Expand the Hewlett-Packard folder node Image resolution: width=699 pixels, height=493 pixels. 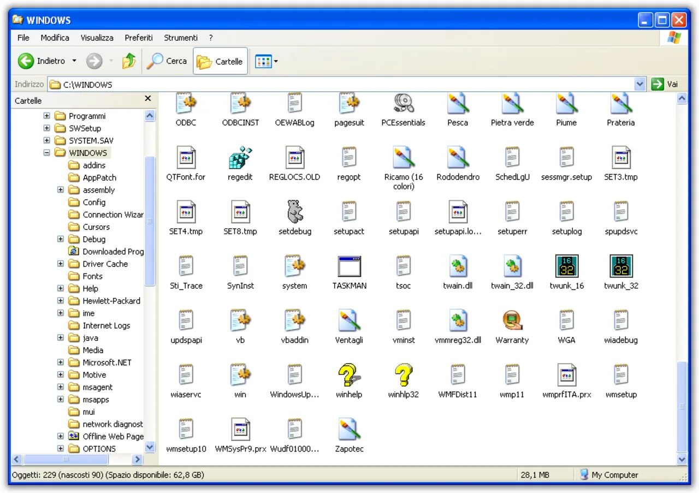[61, 301]
